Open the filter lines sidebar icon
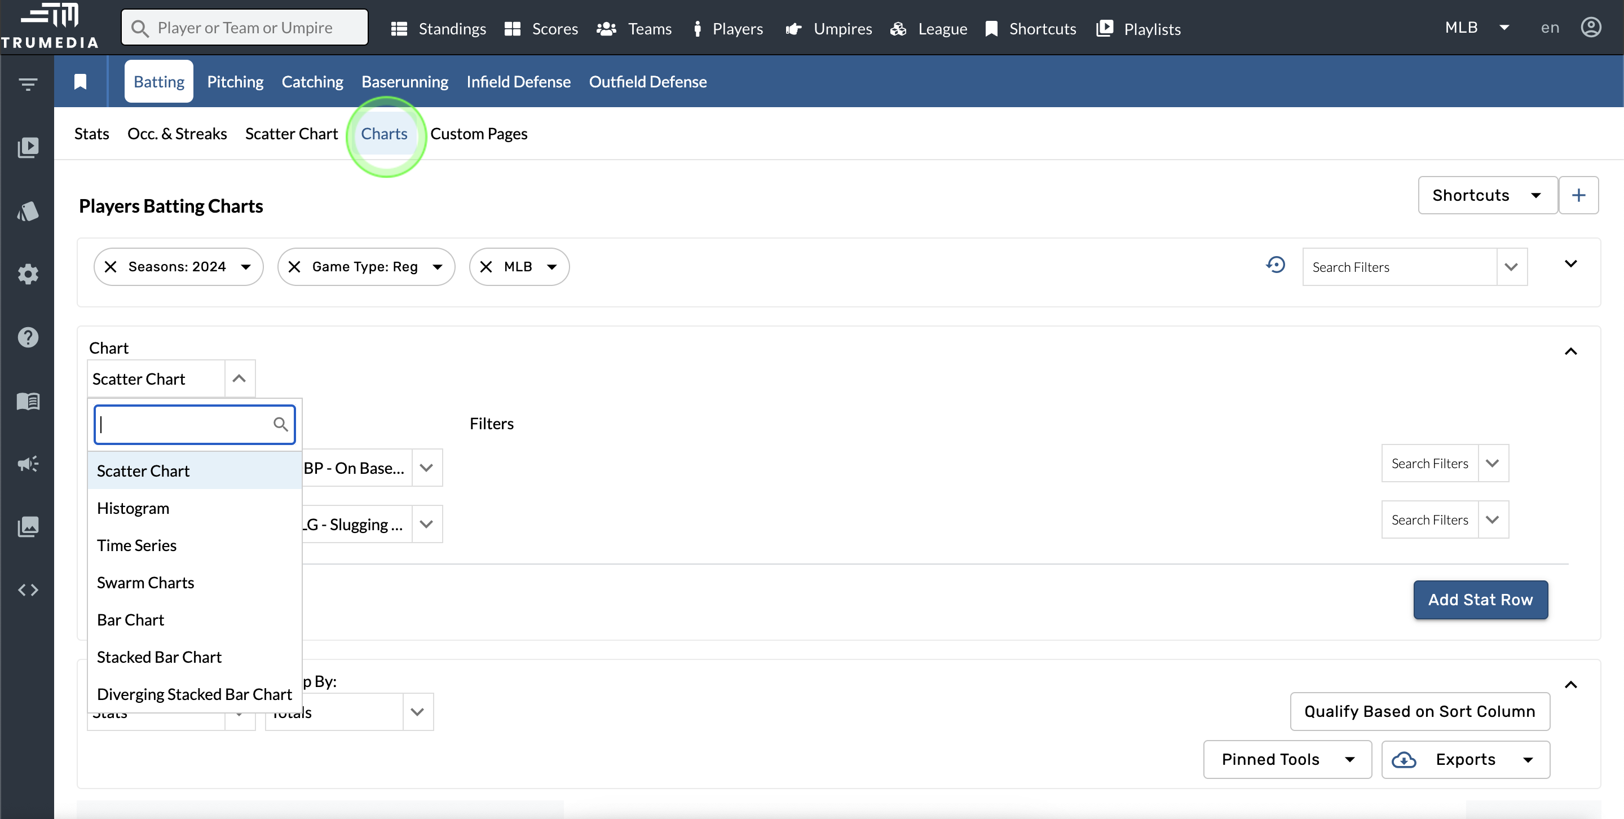Viewport: 1624px width, 819px height. [x=28, y=84]
